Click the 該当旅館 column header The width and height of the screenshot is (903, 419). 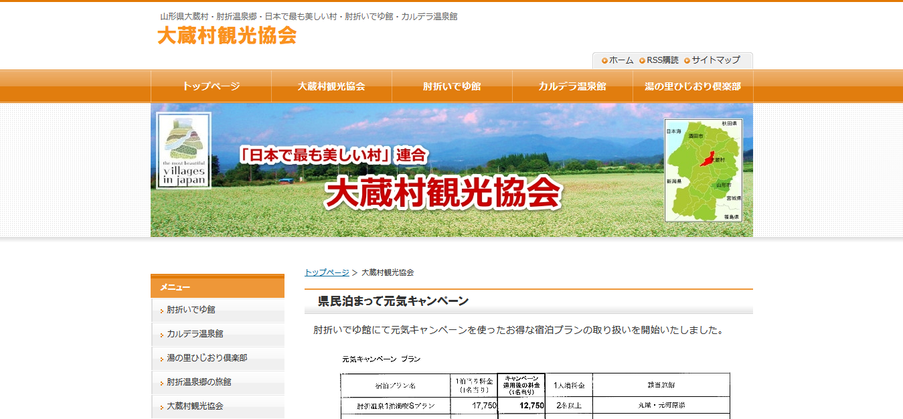click(661, 386)
